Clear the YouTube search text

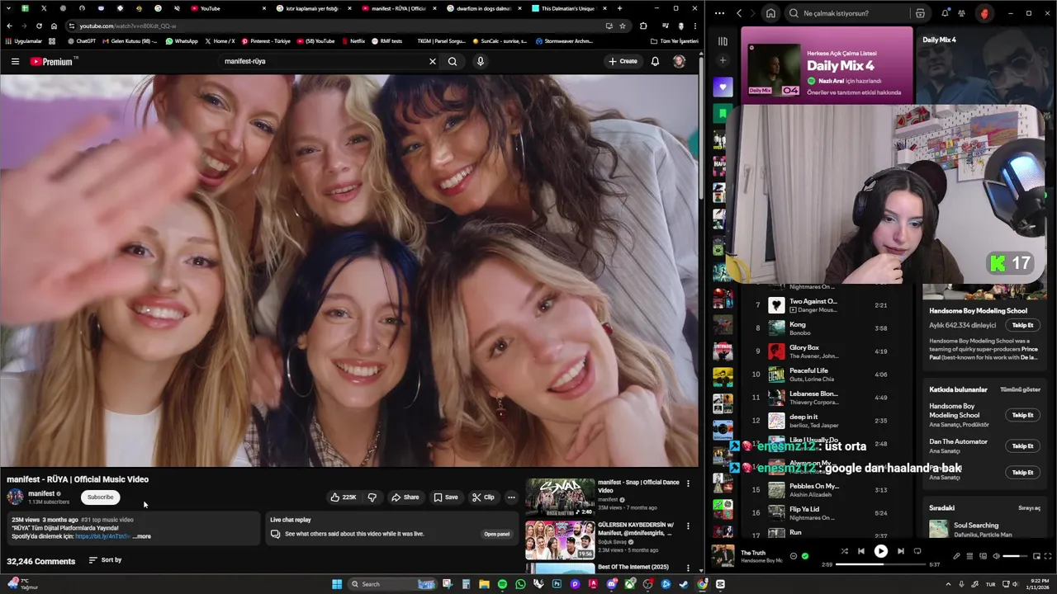432,61
